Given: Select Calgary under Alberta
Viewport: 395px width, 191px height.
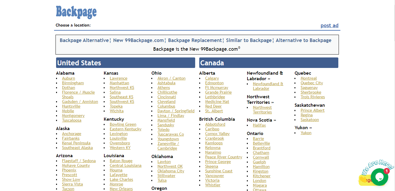Looking at the screenshot, I should [x=212, y=78].
